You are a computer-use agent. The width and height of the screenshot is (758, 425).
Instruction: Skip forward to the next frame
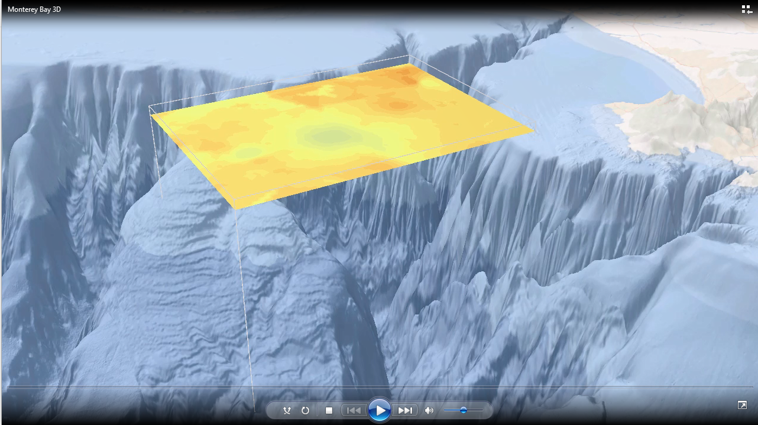[x=406, y=409]
